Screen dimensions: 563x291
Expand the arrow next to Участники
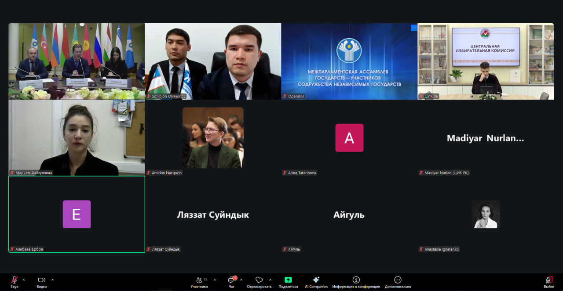point(215,280)
